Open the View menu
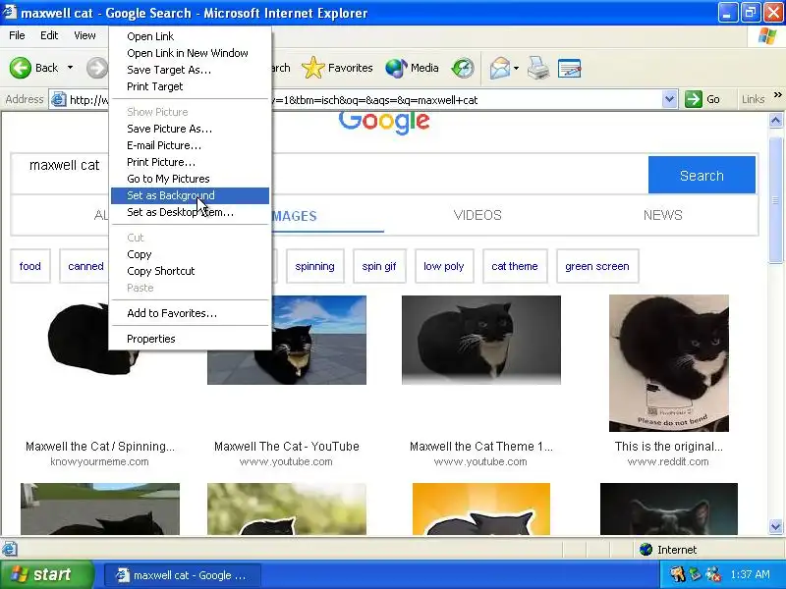Viewport: 786px width, 589px height. click(84, 35)
